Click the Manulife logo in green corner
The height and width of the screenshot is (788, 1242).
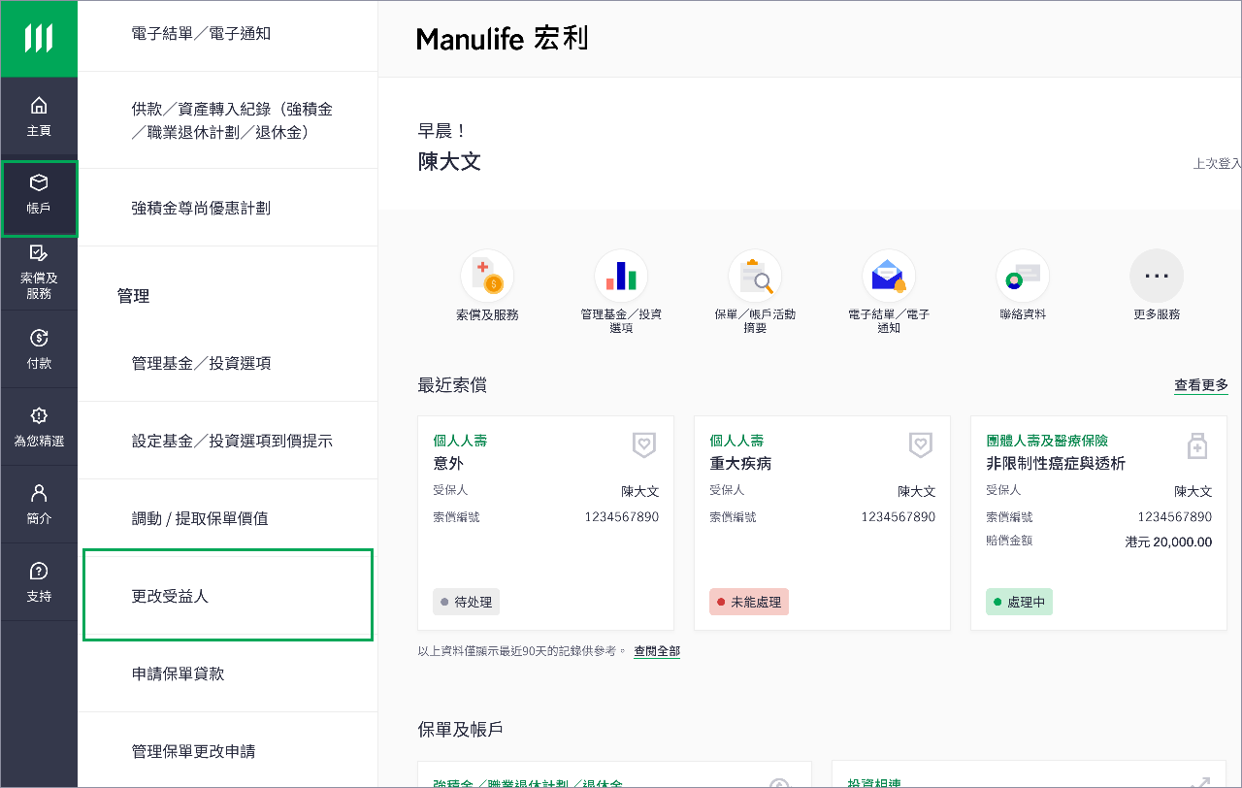(x=39, y=39)
